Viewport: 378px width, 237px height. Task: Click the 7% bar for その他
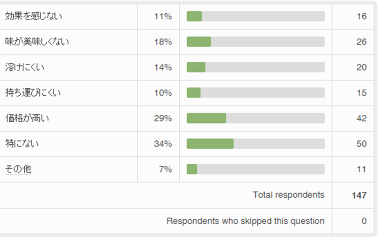tap(192, 169)
